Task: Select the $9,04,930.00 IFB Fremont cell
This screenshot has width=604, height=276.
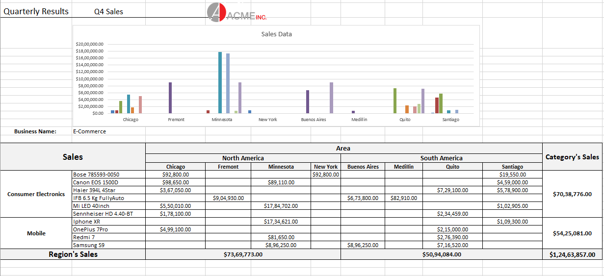Action: point(228,198)
